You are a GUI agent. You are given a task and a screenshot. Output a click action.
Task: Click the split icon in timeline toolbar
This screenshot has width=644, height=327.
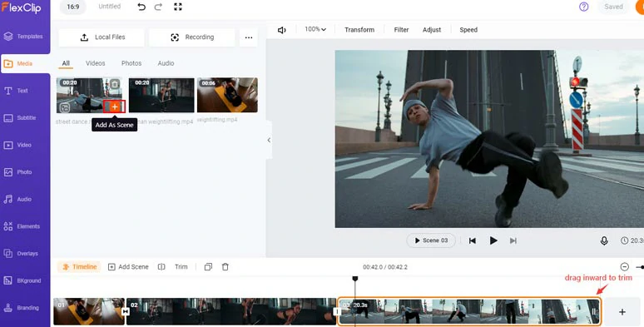[161, 267]
